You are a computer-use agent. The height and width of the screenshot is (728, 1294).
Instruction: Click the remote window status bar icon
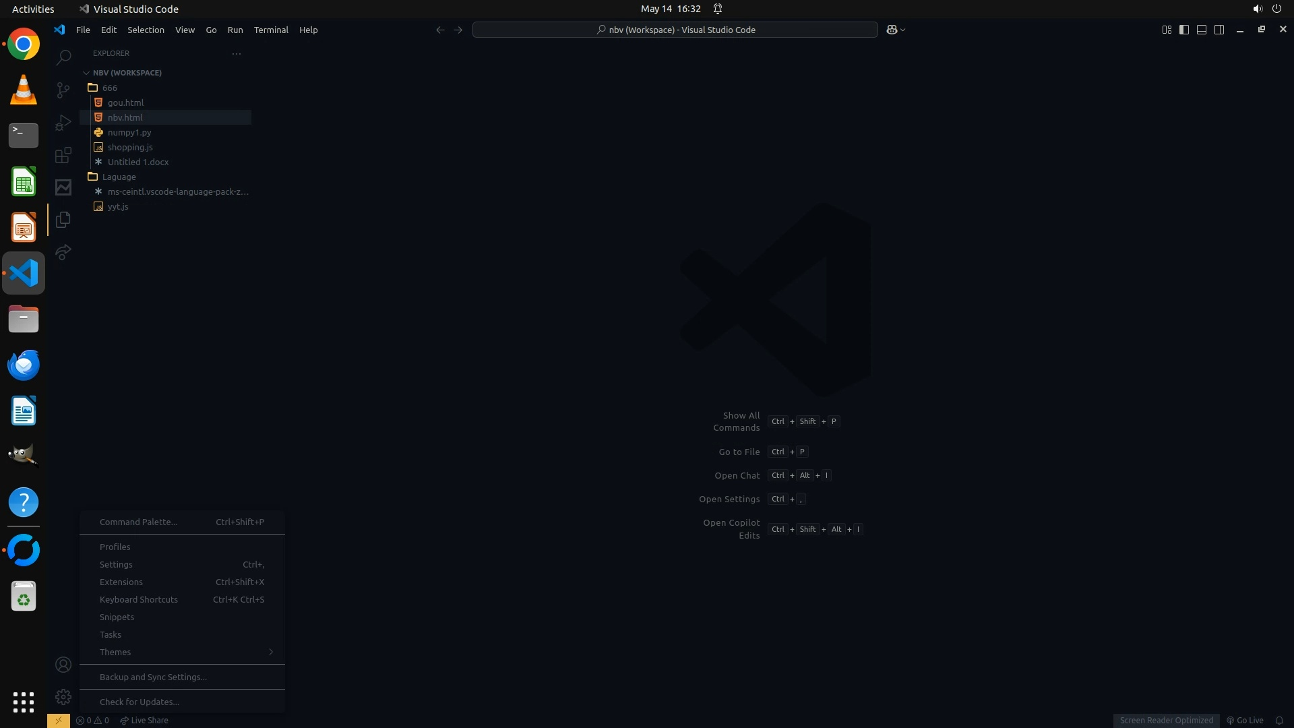(x=59, y=721)
